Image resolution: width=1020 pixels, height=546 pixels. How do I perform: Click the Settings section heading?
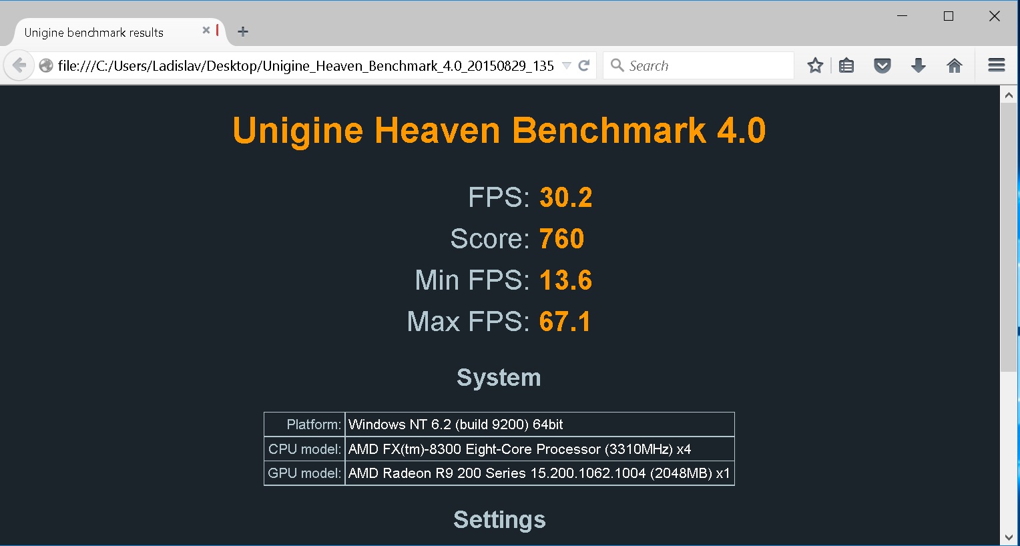pyautogui.click(x=499, y=520)
